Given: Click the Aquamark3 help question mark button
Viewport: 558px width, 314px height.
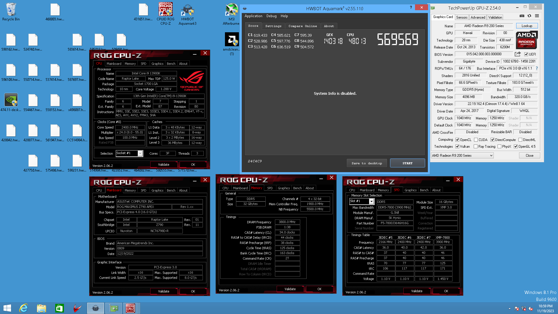Looking at the screenshot, I should (411, 7).
